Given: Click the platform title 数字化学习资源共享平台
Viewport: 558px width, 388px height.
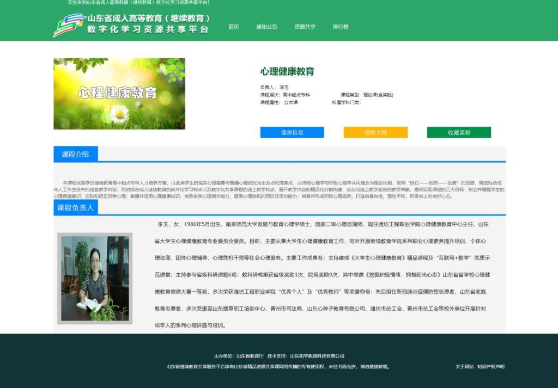Looking at the screenshot, I should pos(148,29).
